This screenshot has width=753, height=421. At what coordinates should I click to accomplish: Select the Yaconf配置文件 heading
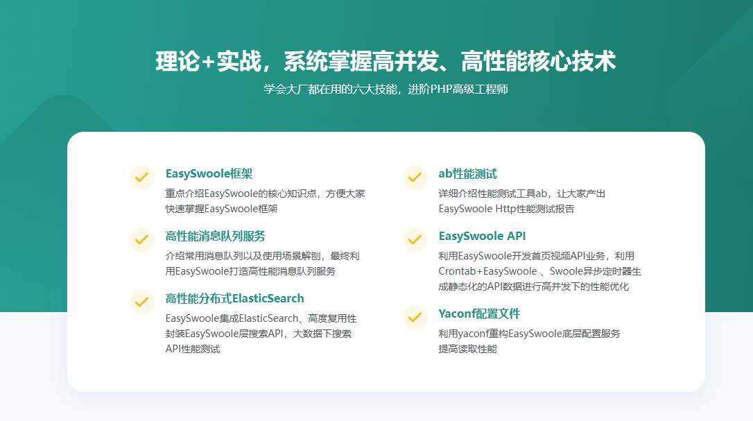click(x=479, y=313)
